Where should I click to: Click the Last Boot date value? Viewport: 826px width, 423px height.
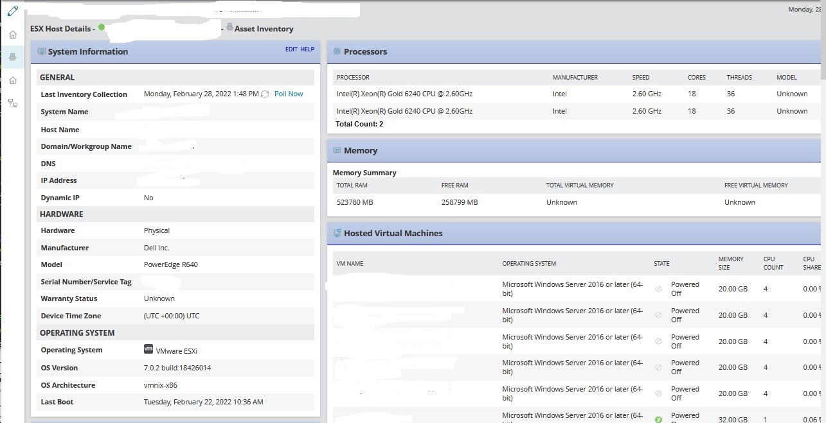pyautogui.click(x=204, y=402)
